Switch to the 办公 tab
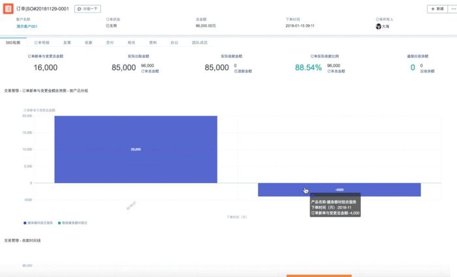457x277 pixels. [174, 42]
